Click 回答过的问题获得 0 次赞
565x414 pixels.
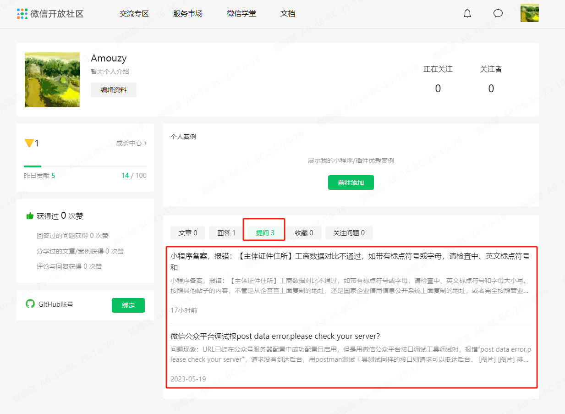(x=72, y=236)
